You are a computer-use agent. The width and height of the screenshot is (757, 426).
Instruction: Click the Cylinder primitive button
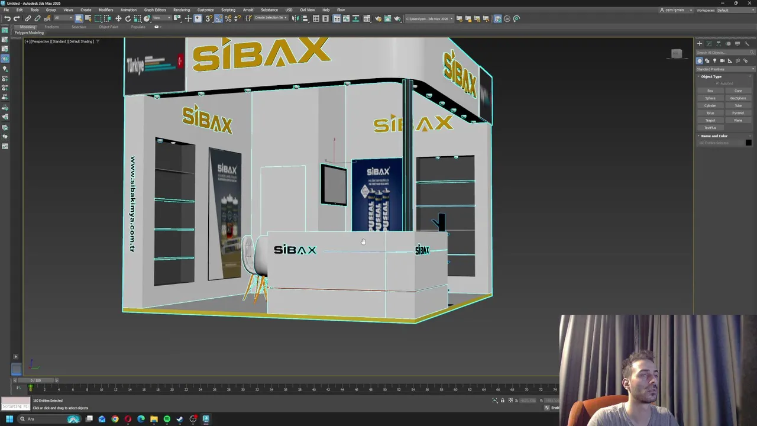[x=710, y=105]
